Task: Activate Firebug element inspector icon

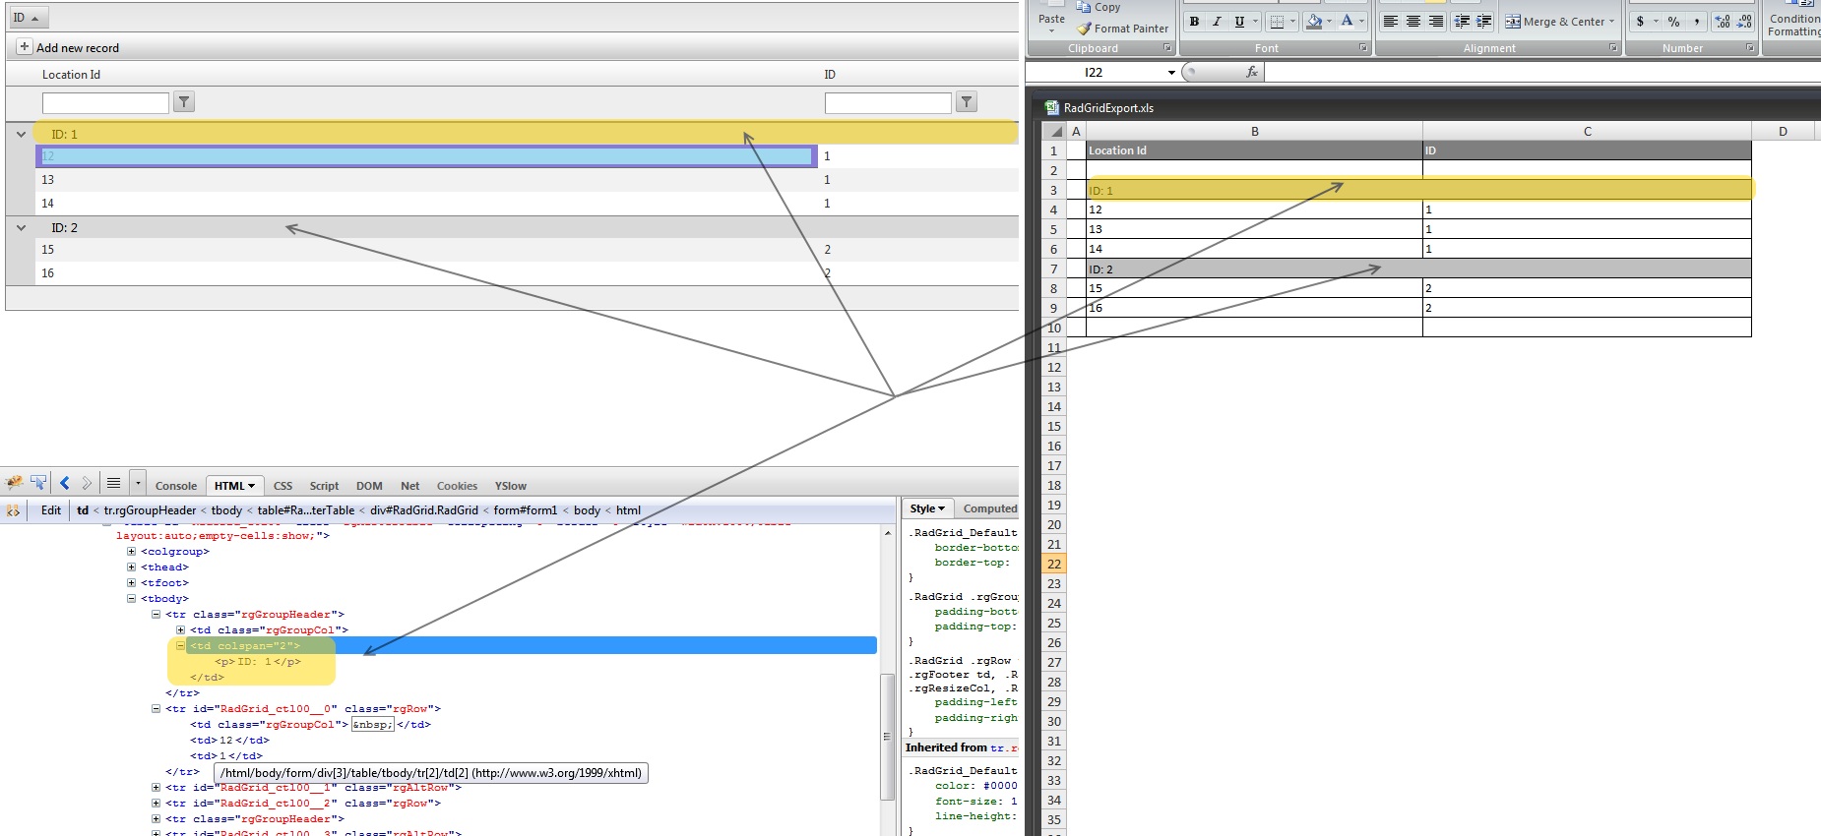Action: [x=38, y=483]
